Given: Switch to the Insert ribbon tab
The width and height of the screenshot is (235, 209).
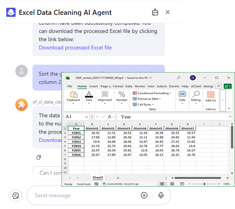Looking at the screenshot, I should coord(94,86).
